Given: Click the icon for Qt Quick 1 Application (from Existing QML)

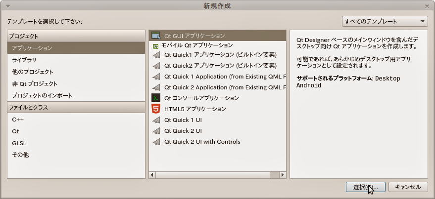Looking at the screenshot, I should (156, 77).
